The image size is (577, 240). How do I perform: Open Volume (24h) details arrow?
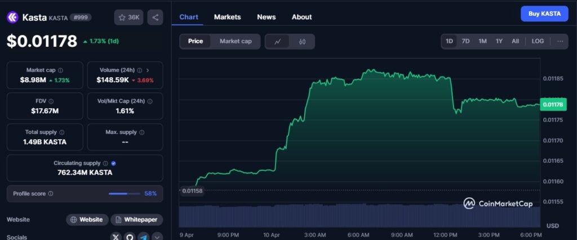click(148, 70)
